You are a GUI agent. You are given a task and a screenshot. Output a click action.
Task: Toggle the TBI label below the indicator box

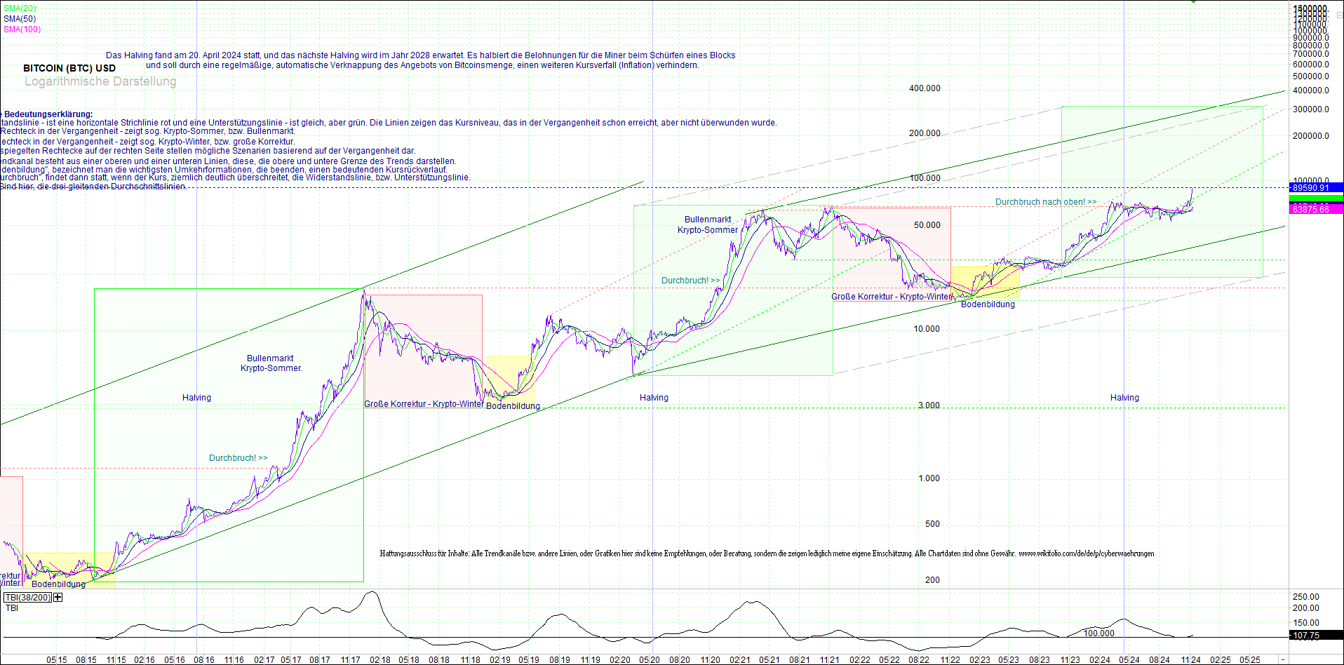[11, 607]
